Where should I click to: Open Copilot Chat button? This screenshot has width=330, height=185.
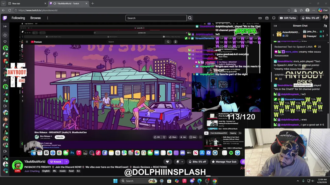323,10
